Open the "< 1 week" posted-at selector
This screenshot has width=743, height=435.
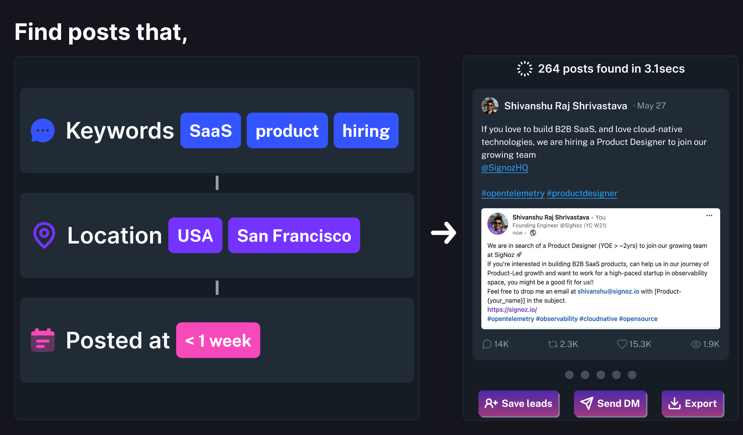pos(218,340)
